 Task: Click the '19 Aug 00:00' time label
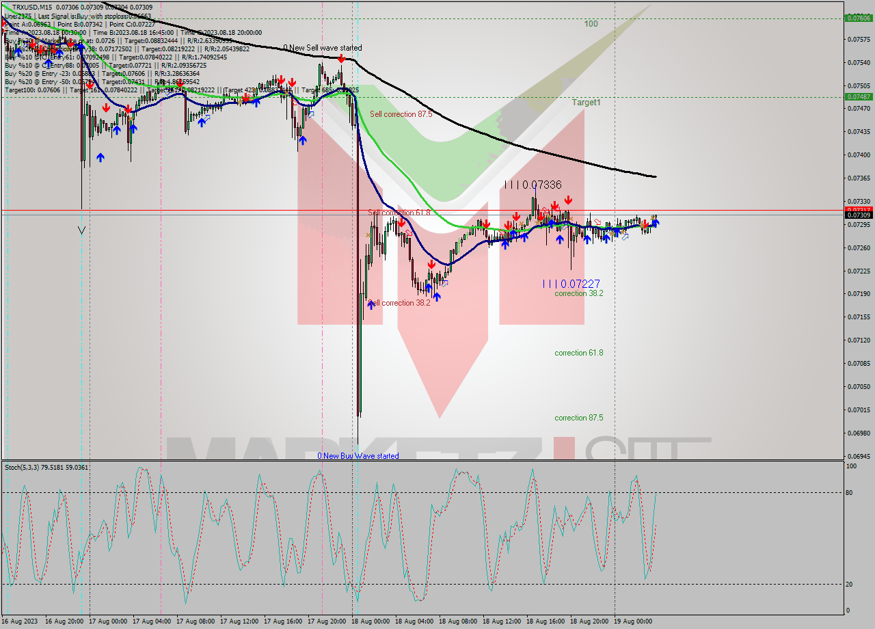pyautogui.click(x=632, y=621)
